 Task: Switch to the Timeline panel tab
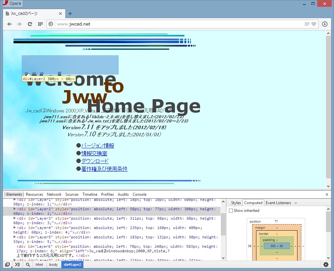pos(90,194)
